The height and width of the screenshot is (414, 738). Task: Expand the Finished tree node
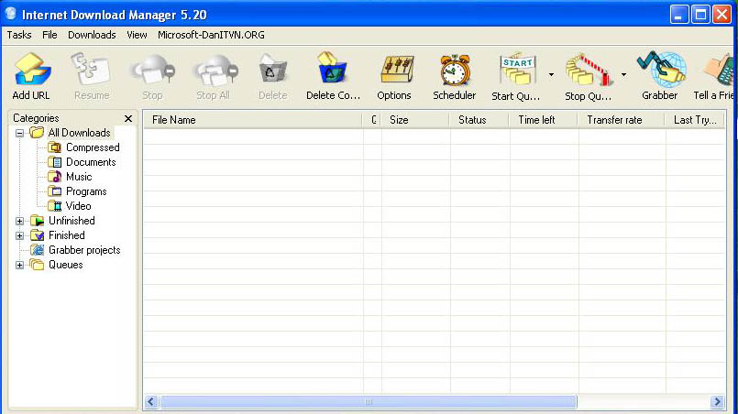[x=19, y=235]
